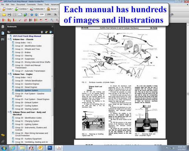Select Group 17 - Automatic Transmission bookmark
The image size is (189, 151).
coord(30,71)
